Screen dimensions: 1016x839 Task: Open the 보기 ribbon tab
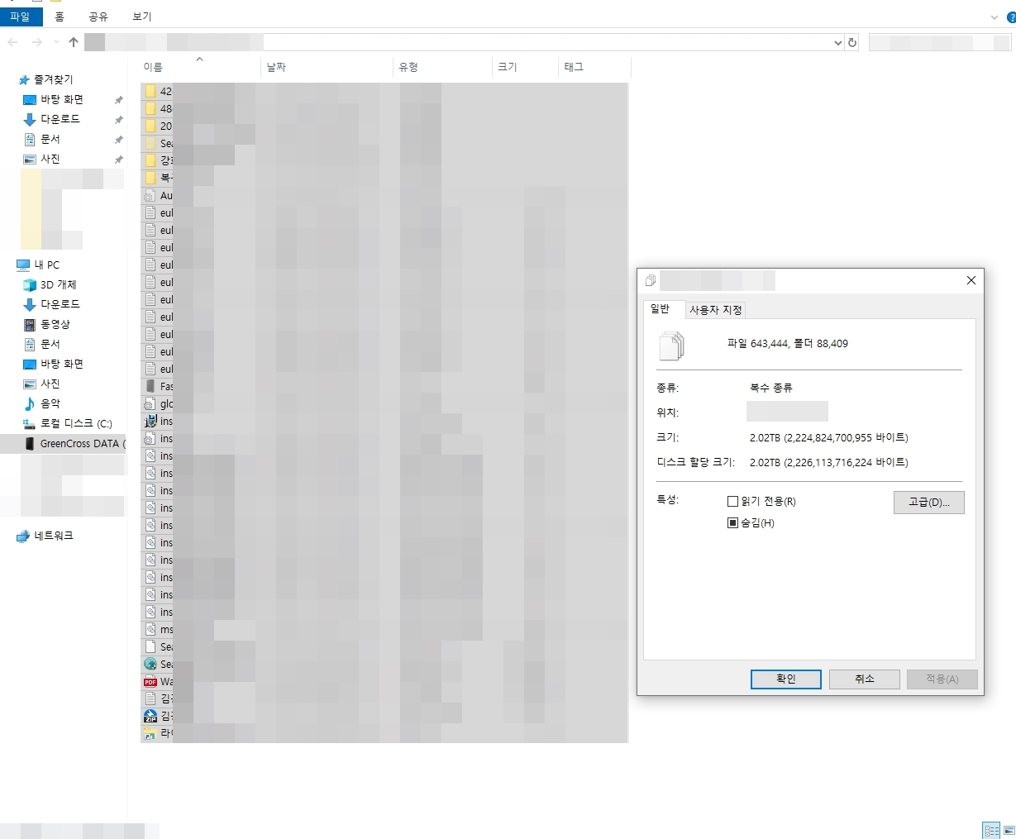(142, 17)
